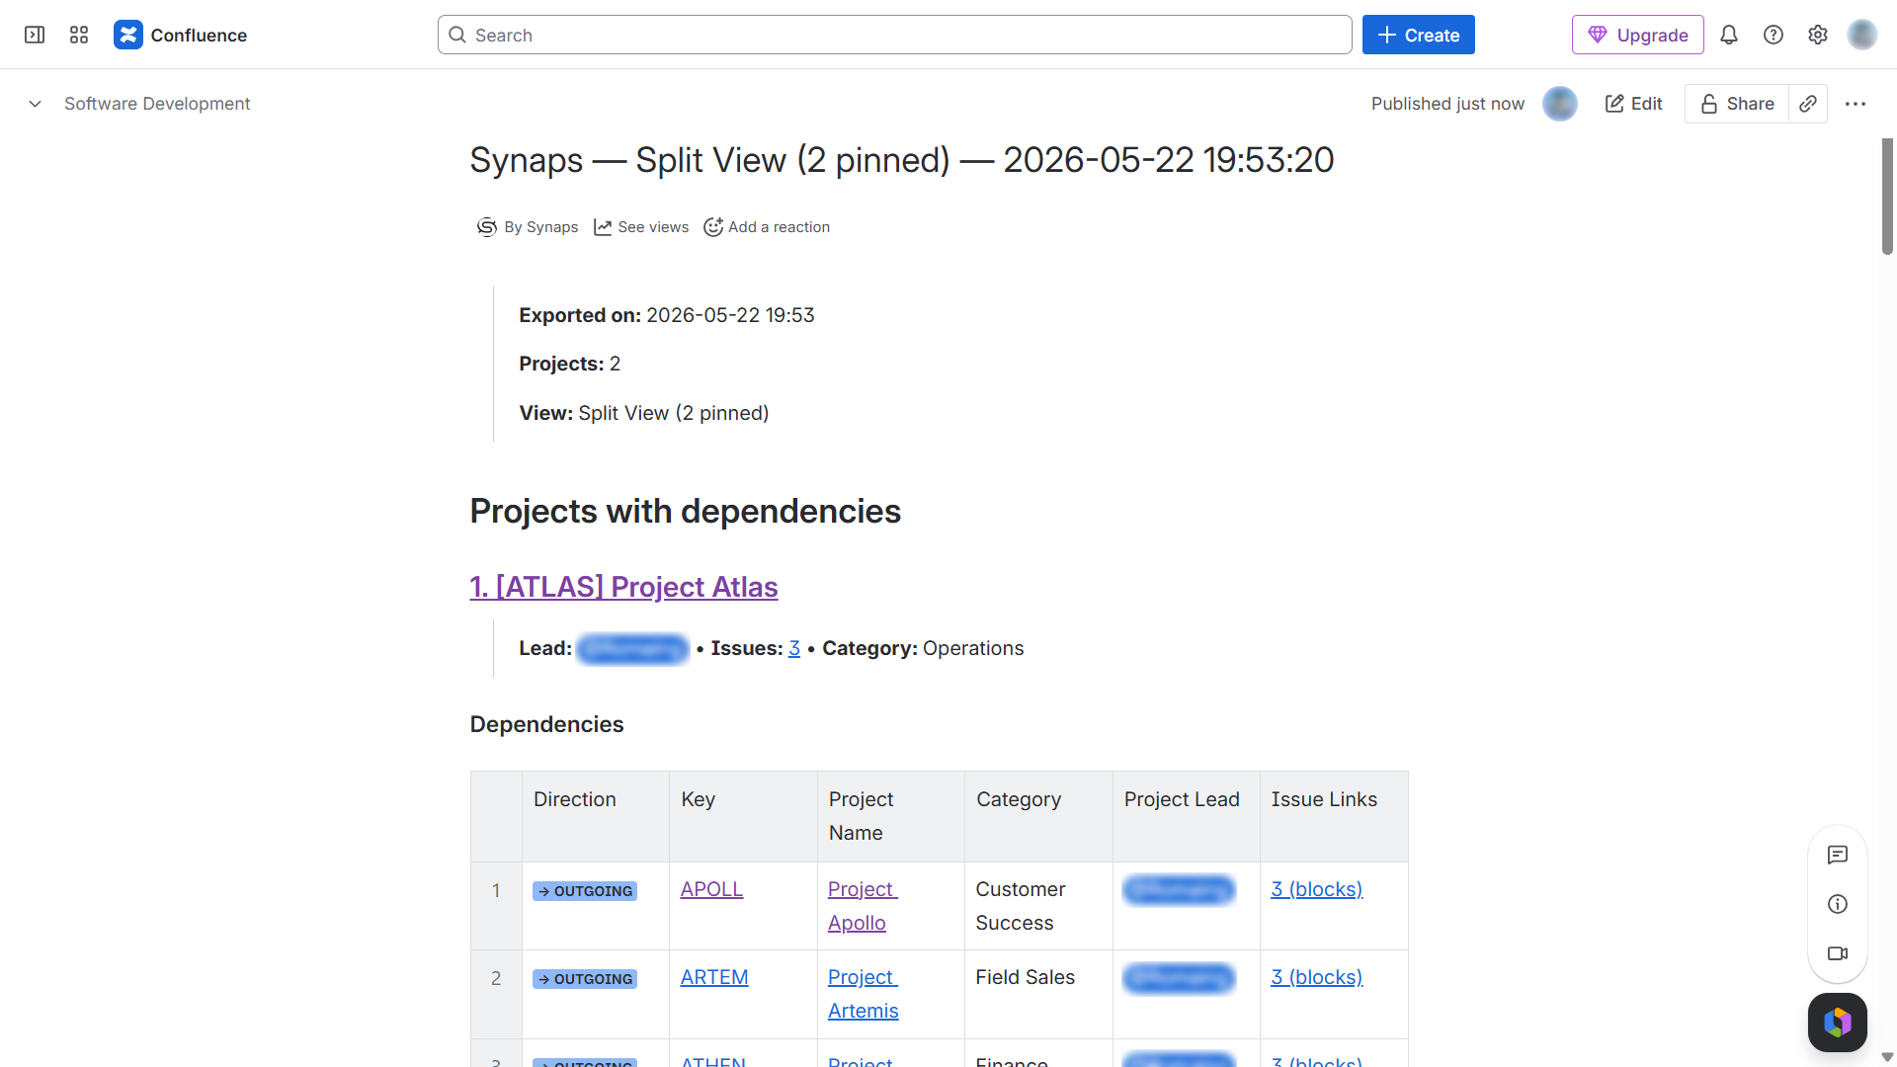The image size is (1897, 1067).
Task: Click the Add a reaction smiley icon
Action: pos(713,227)
